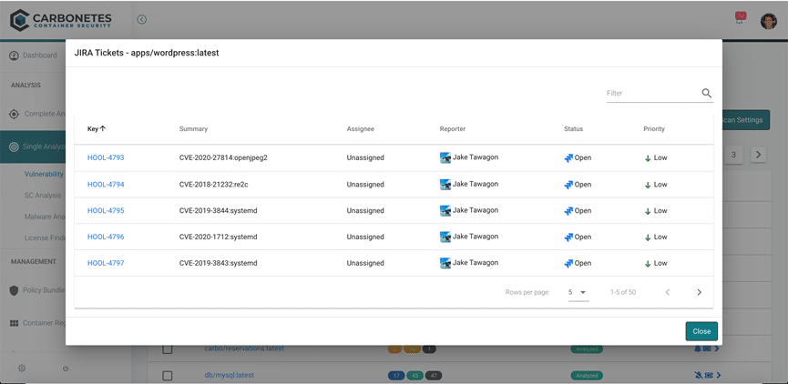Open ticket HOOL-4794
Image resolution: width=788 pixels, height=384 pixels.
106,184
